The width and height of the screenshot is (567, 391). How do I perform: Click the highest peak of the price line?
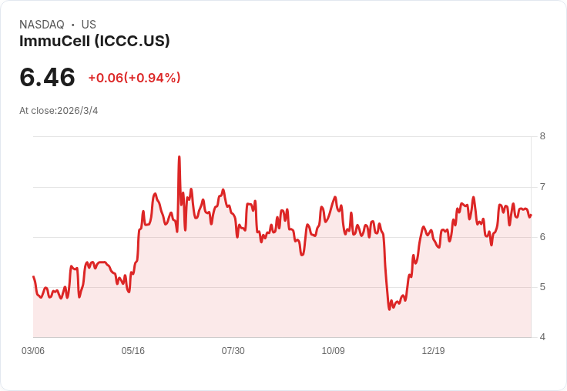point(179,157)
